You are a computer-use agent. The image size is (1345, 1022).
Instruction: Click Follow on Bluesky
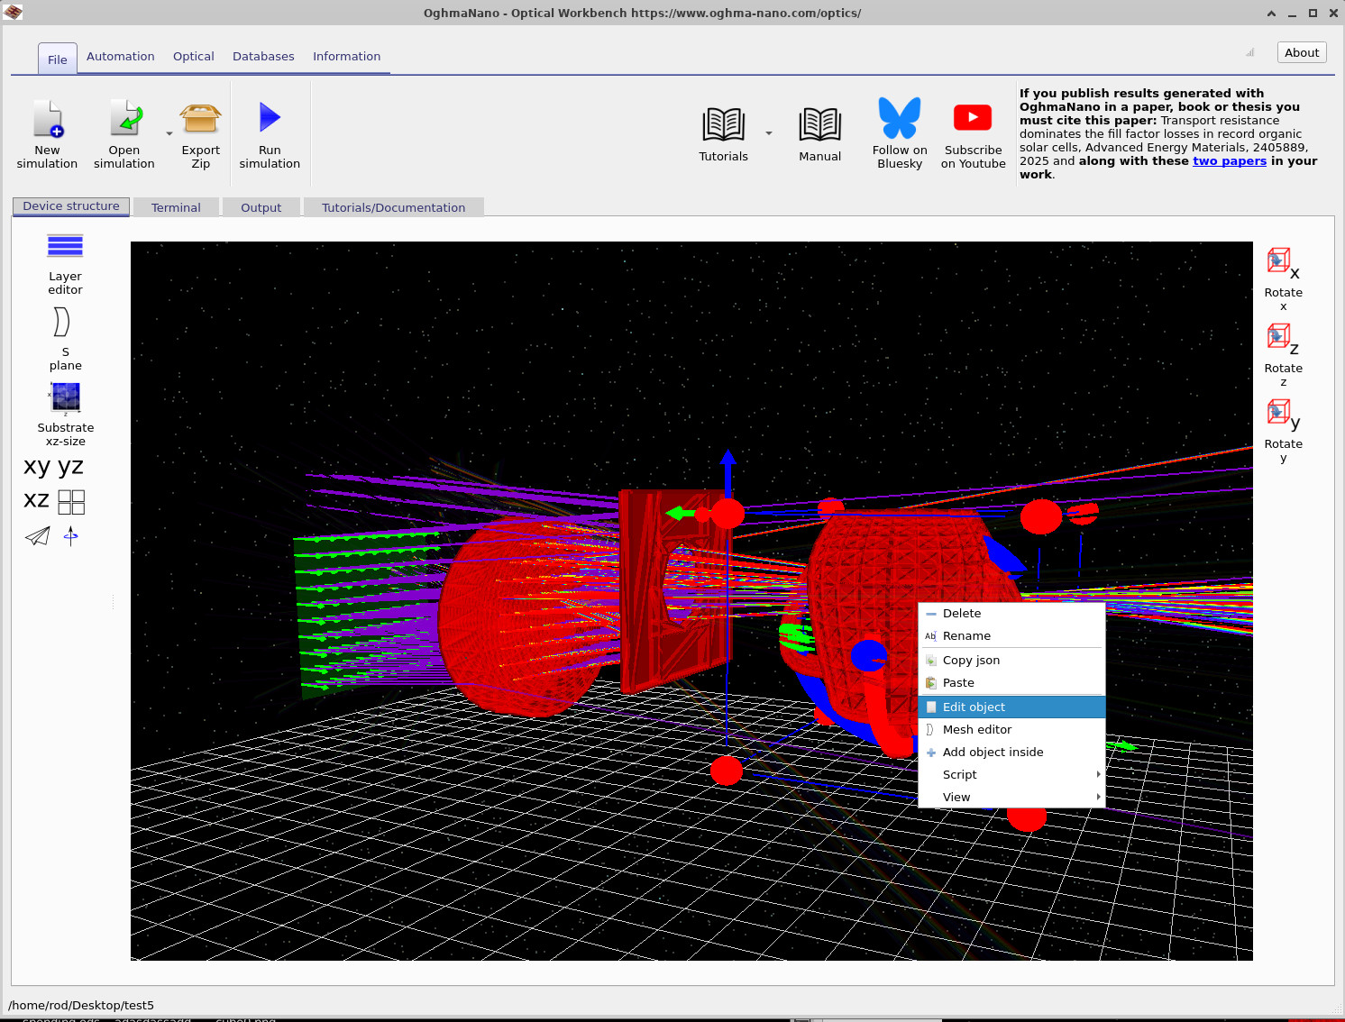click(899, 133)
